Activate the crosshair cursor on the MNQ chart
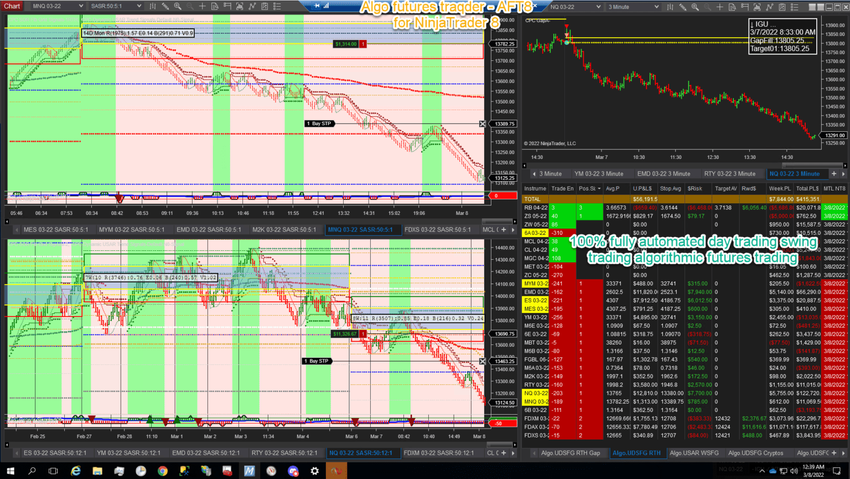Viewport: 850px width, 479px height. click(203, 7)
